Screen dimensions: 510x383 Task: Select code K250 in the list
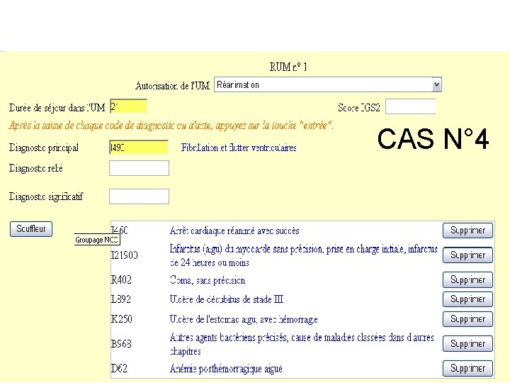121,319
